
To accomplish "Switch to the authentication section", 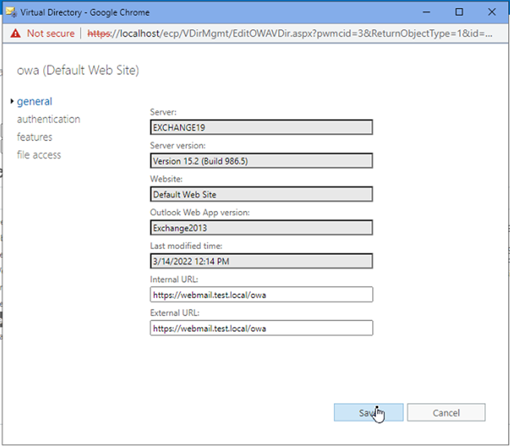I will (48, 119).
